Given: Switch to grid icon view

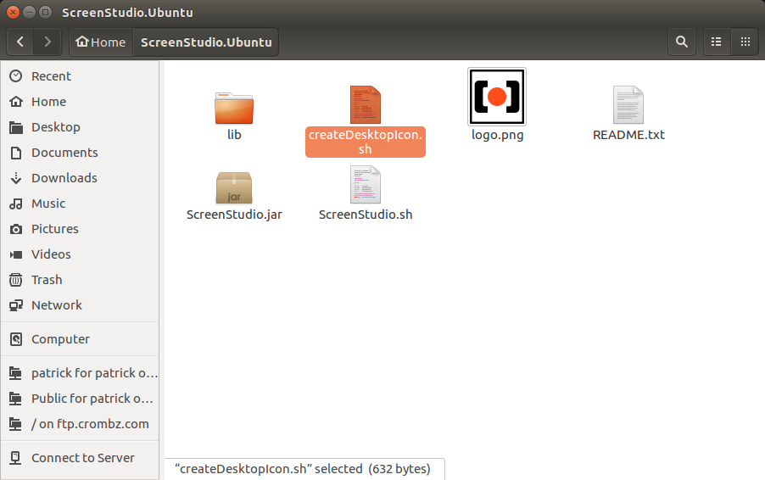Looking at the screenshot, I should 745,42.
